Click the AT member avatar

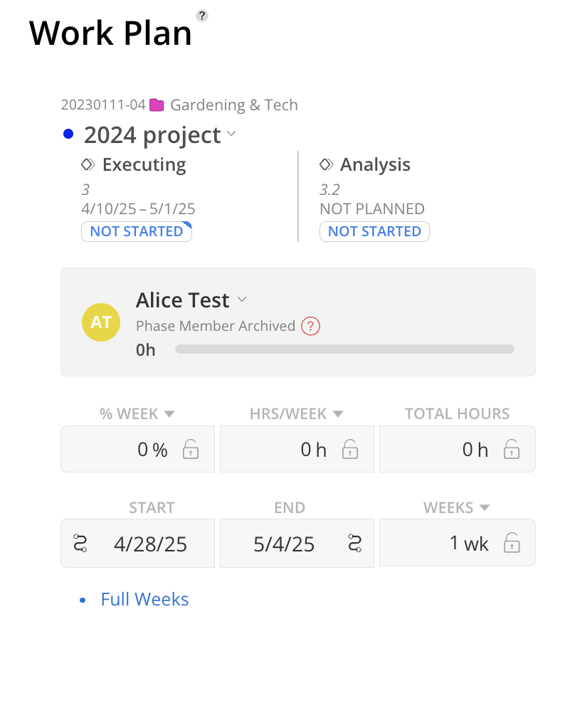click(x=101, y=322)
